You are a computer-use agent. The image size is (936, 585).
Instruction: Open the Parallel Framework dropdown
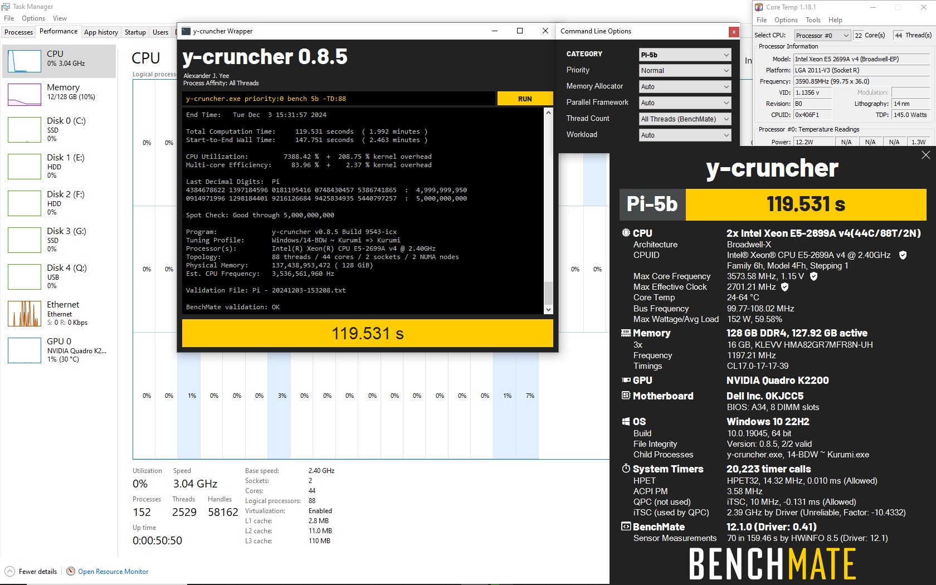(x=685, y=103)
